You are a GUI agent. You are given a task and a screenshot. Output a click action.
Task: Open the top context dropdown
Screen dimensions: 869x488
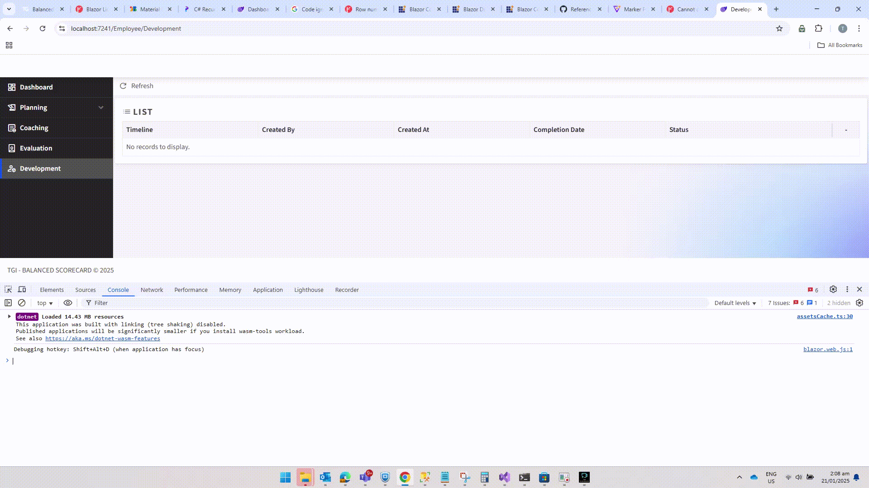45,303
